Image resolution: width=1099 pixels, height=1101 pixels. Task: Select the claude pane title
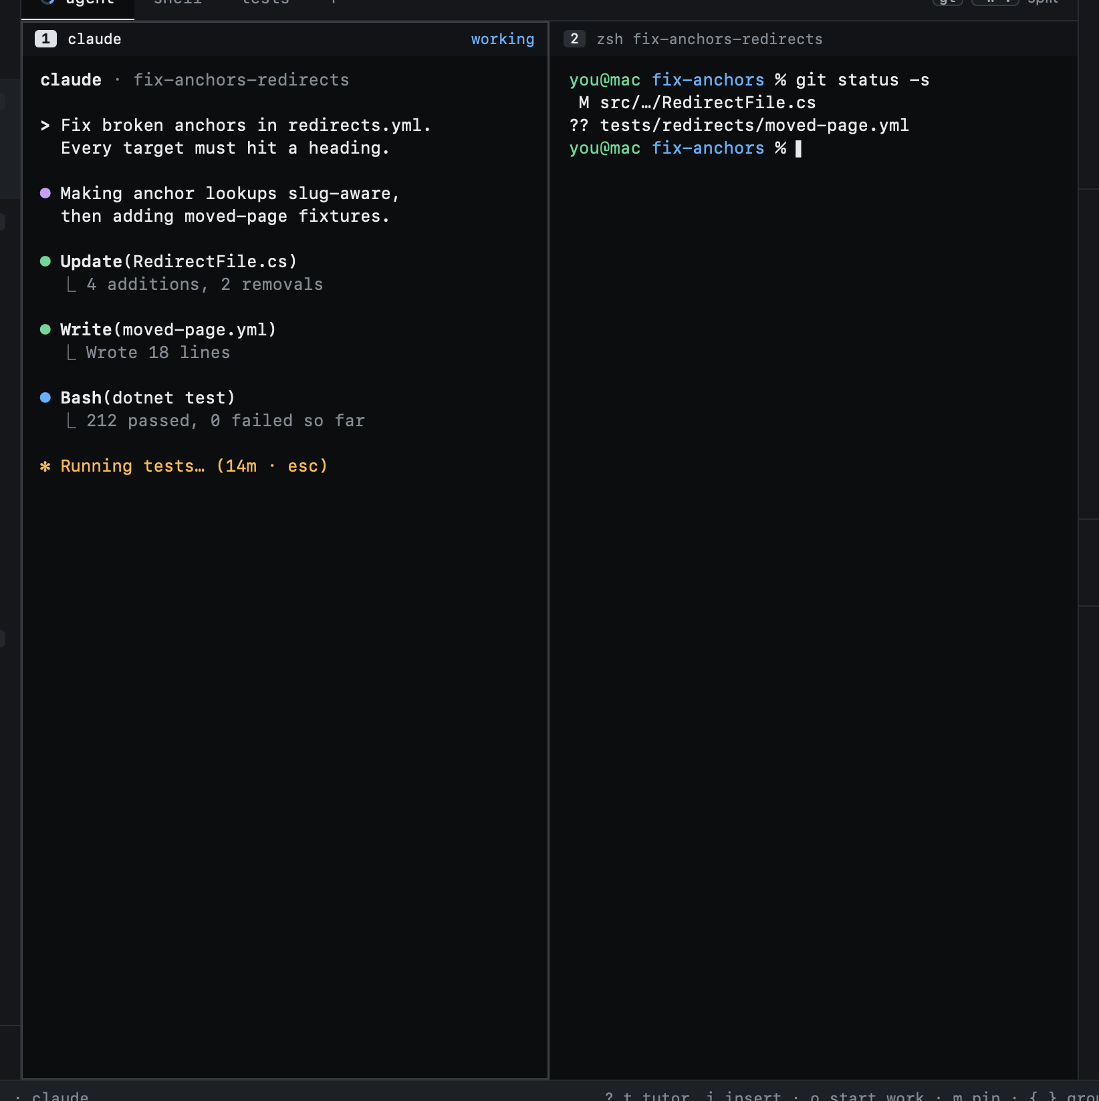(94, 39)
